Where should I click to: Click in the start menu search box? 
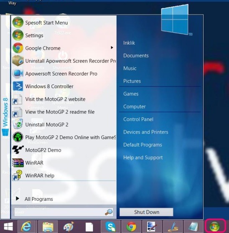pyautogui.click(x=59, y=212)
